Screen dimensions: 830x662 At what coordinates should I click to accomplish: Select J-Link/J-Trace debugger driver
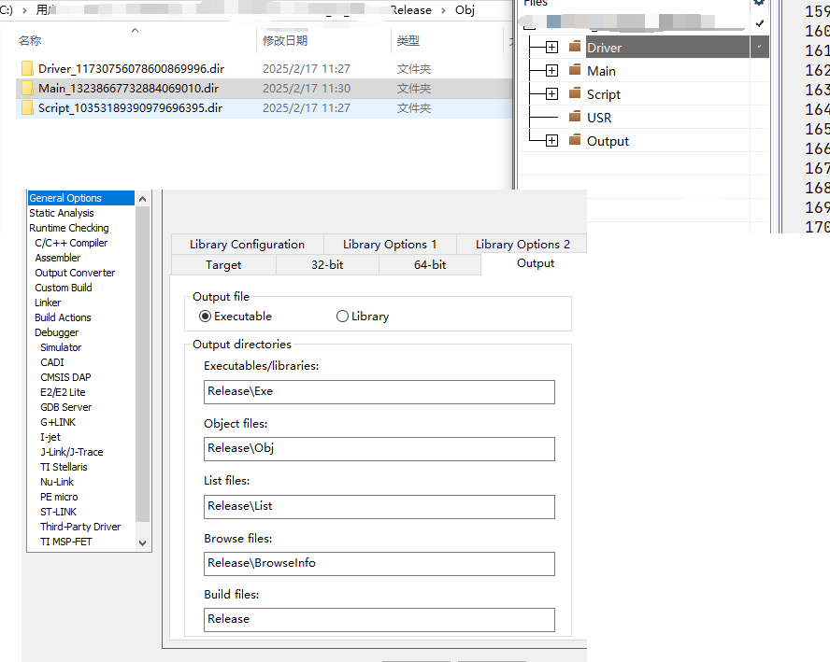click(x=71, y=452)
